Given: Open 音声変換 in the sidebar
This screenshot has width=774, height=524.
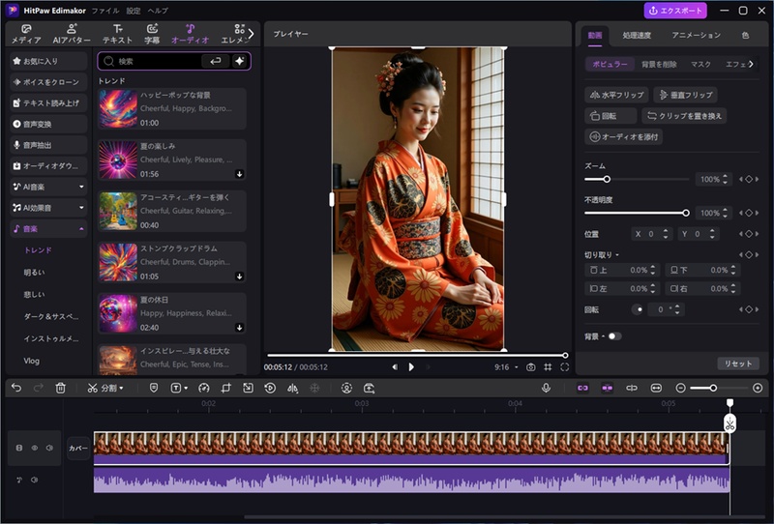Looking at the screenshot, I should [48, 124].
